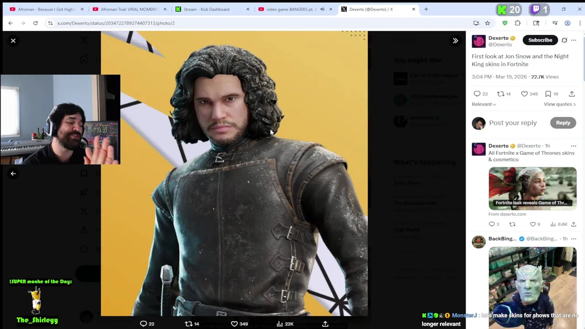View quotes of this post
585x329 pixels.
[559, 104]
